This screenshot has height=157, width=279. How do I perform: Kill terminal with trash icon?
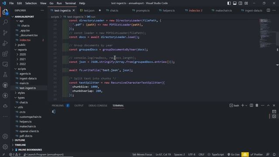click(257, 106)
